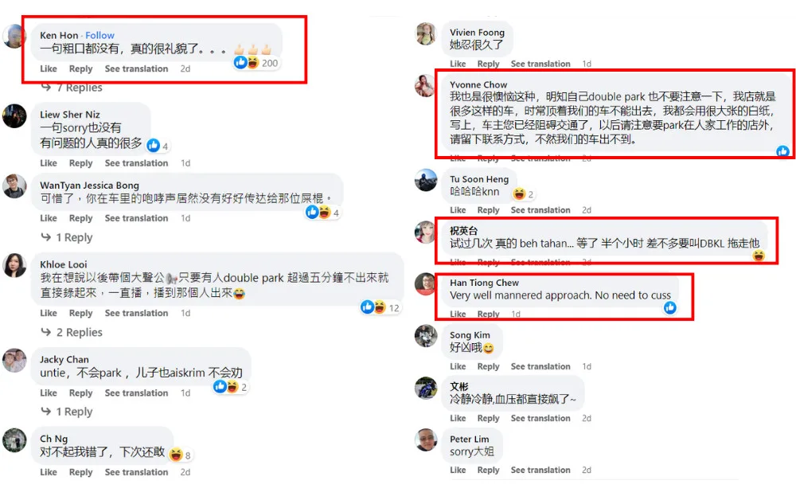
Task: Click the haha reaction on Ch Ng's comment
Action: (176, 455)
